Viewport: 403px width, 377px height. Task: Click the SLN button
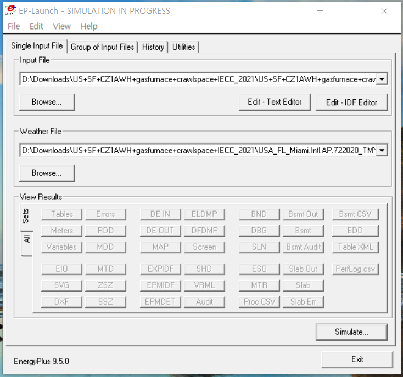tap(259, 247)
